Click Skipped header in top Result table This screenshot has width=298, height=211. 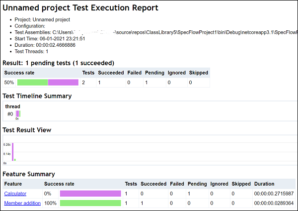pyautogui.click(x=199, y=73)
